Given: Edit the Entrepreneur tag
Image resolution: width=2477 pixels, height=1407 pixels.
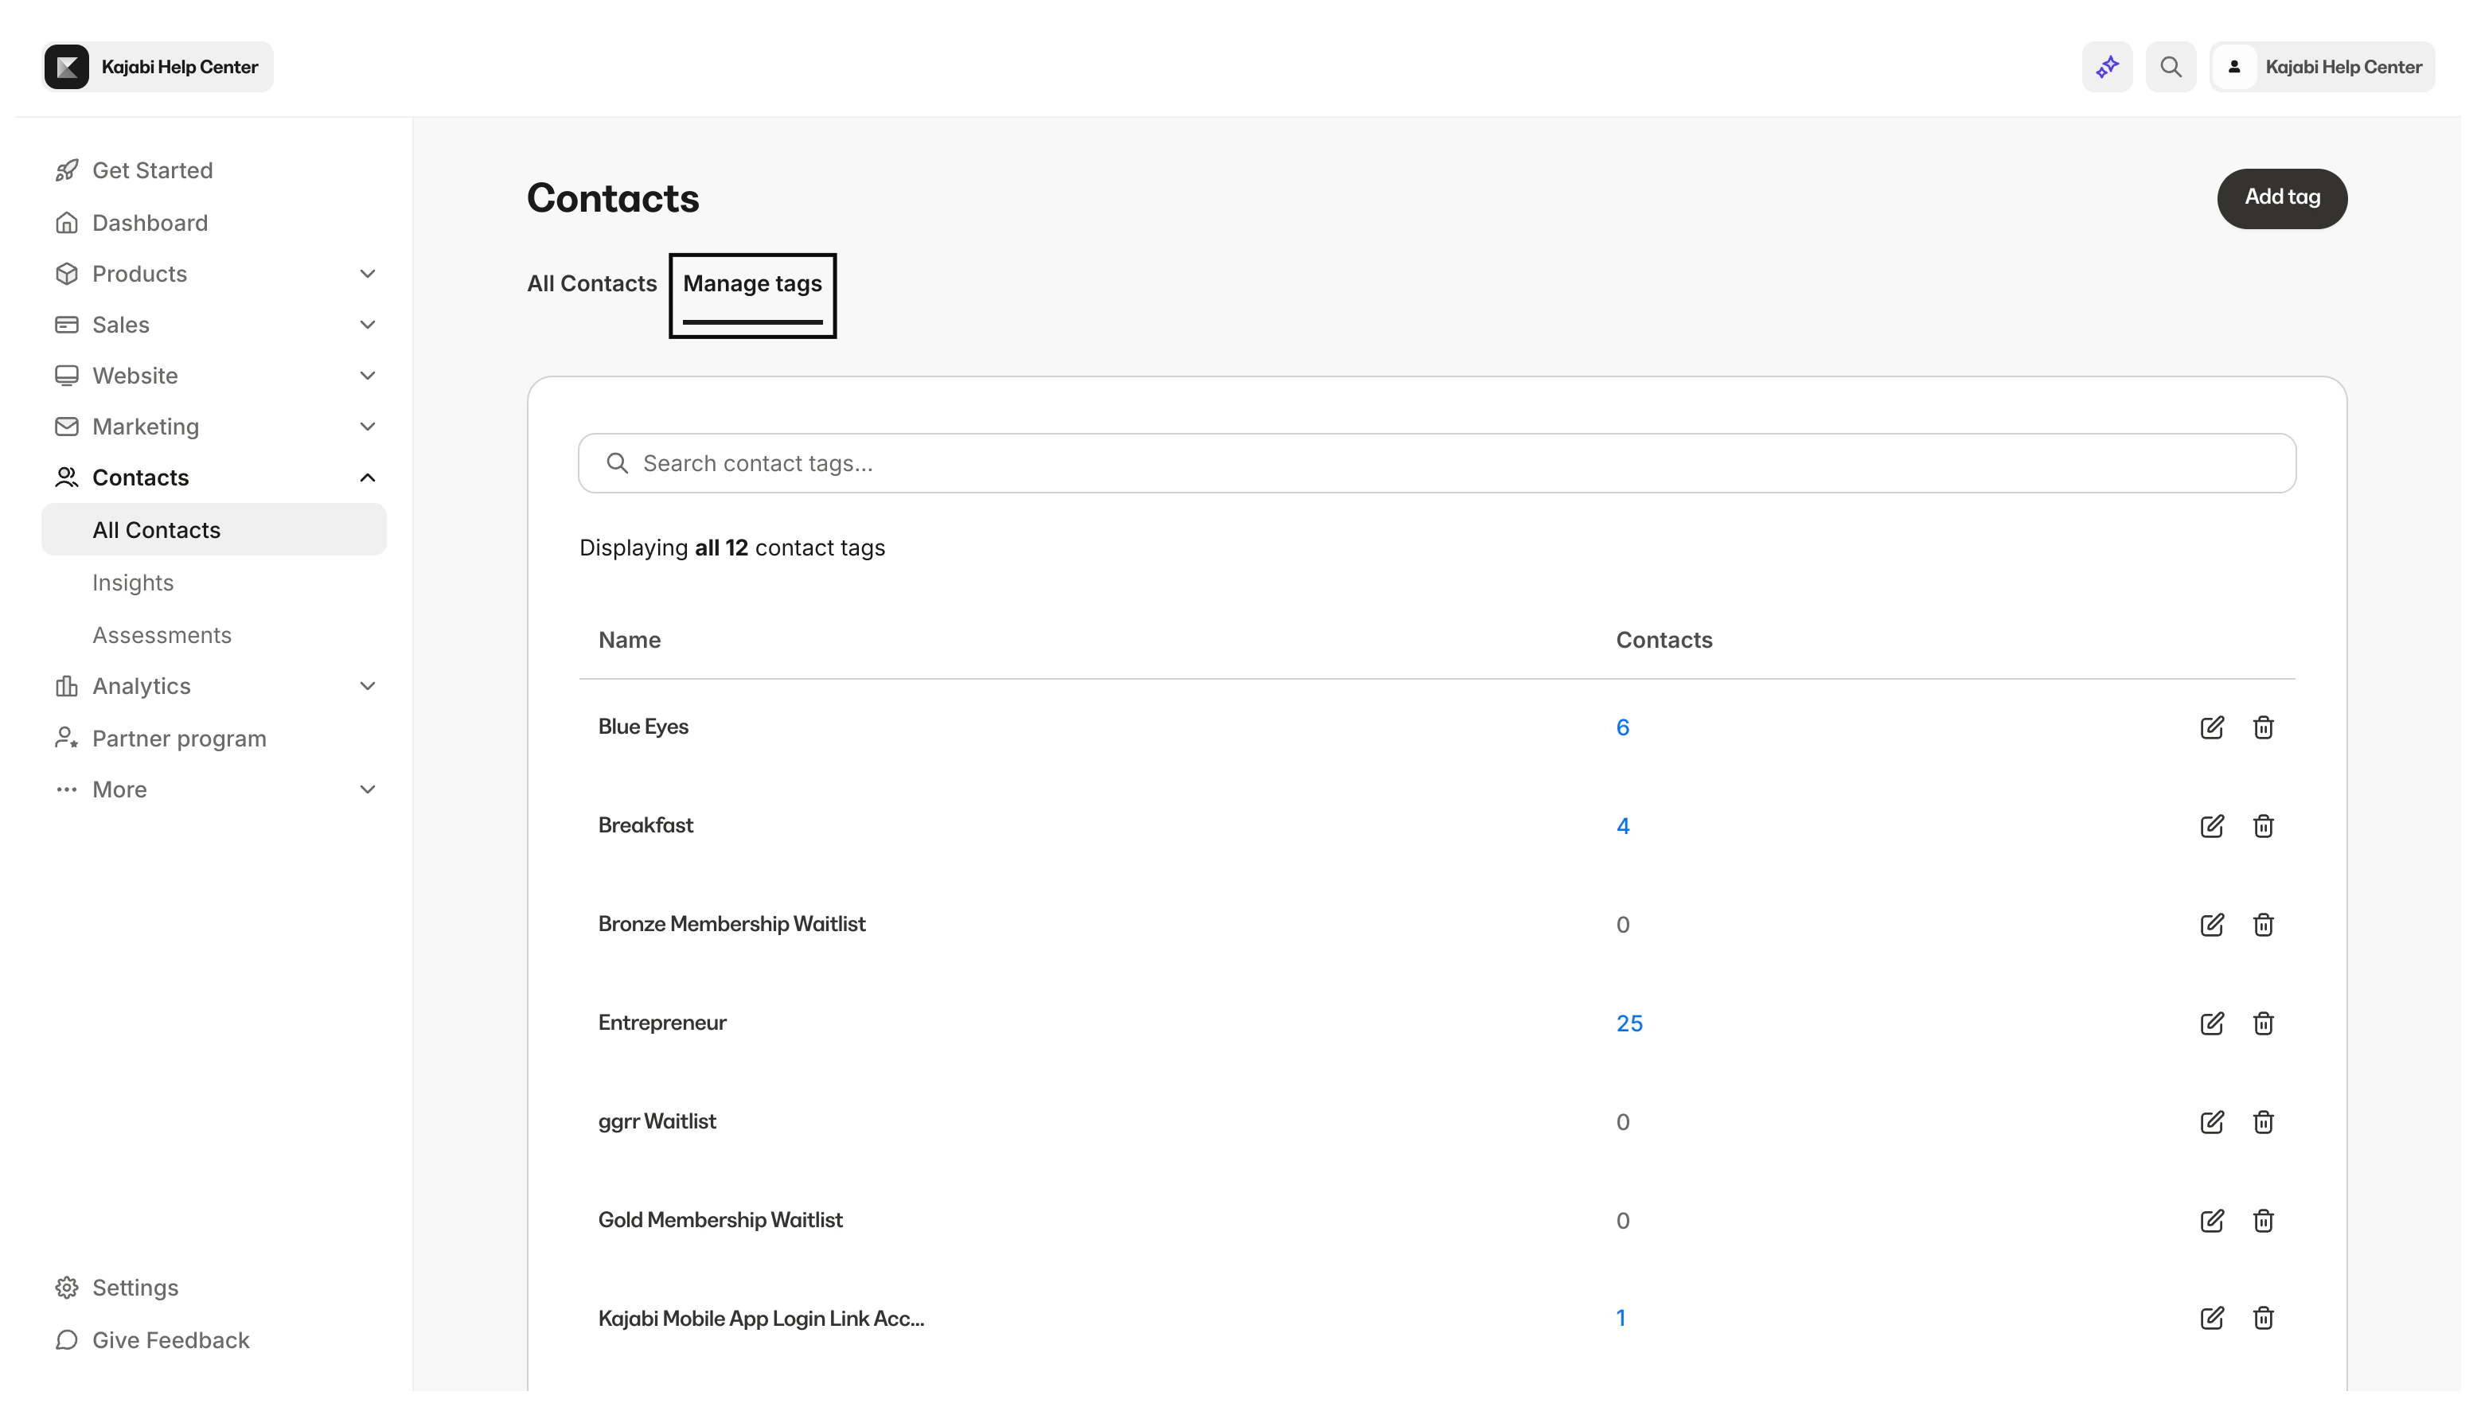Looking at the screenshot, I should pos(2212,1023).
